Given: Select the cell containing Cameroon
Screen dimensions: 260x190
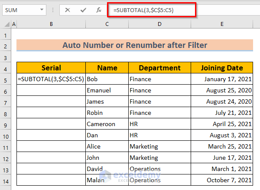Looking at the screenshot, I should coord(107,124).
